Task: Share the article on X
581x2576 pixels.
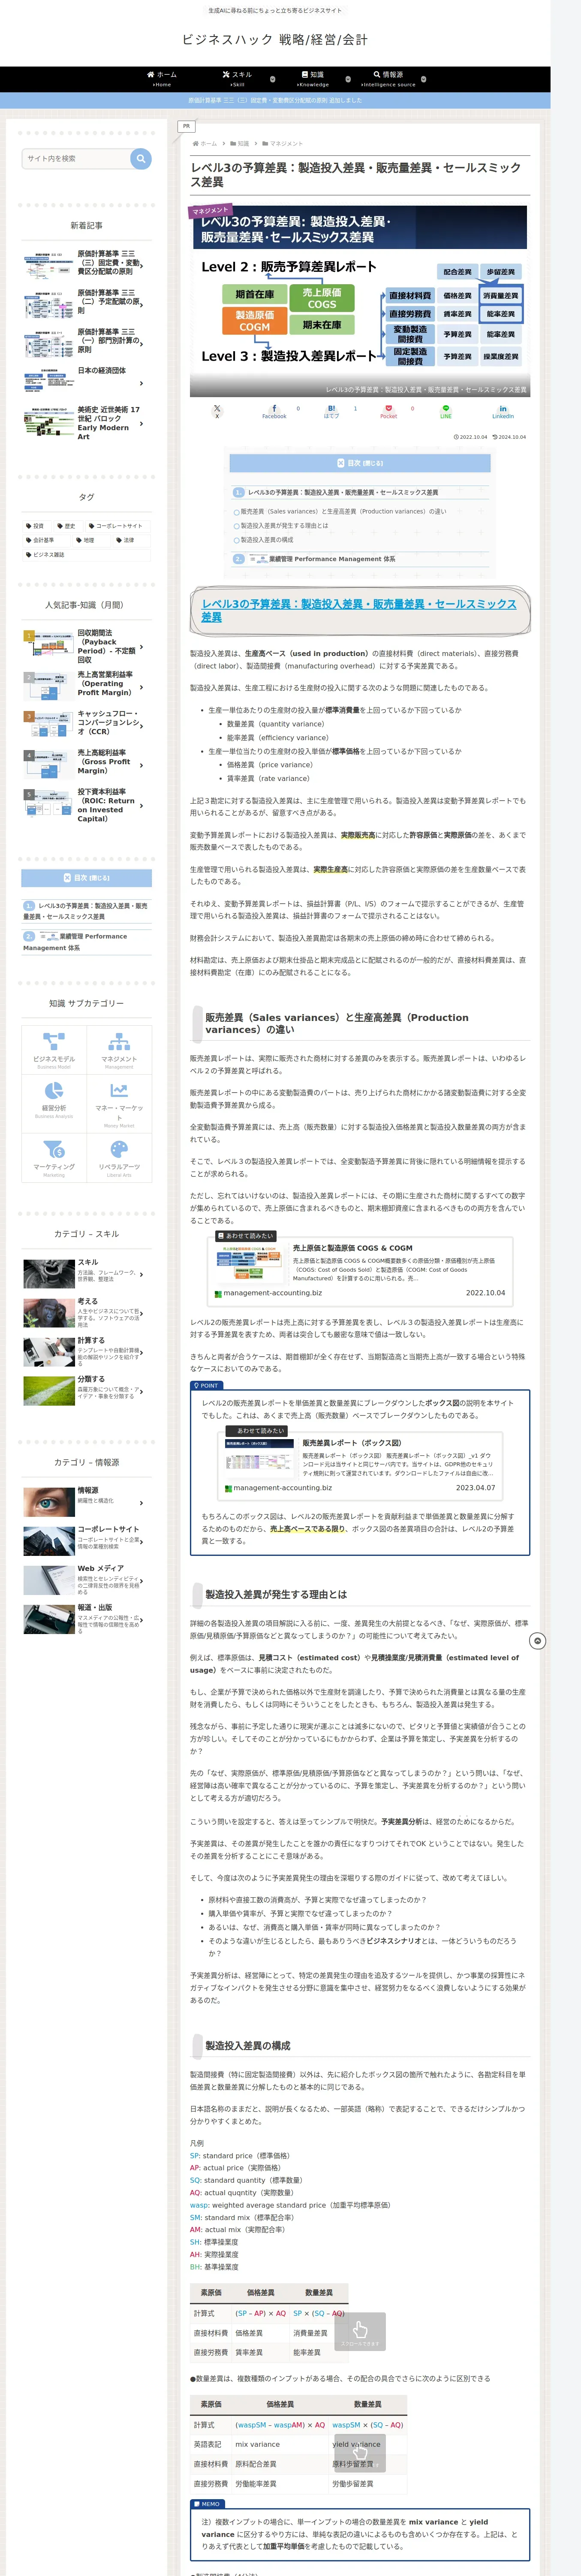Action: [x=217, y=410]
